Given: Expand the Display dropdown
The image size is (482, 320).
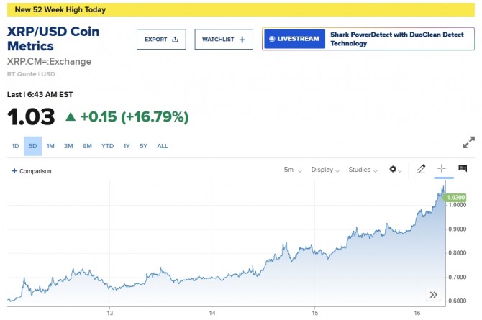Looking at the screenshot, I should 326,170.
